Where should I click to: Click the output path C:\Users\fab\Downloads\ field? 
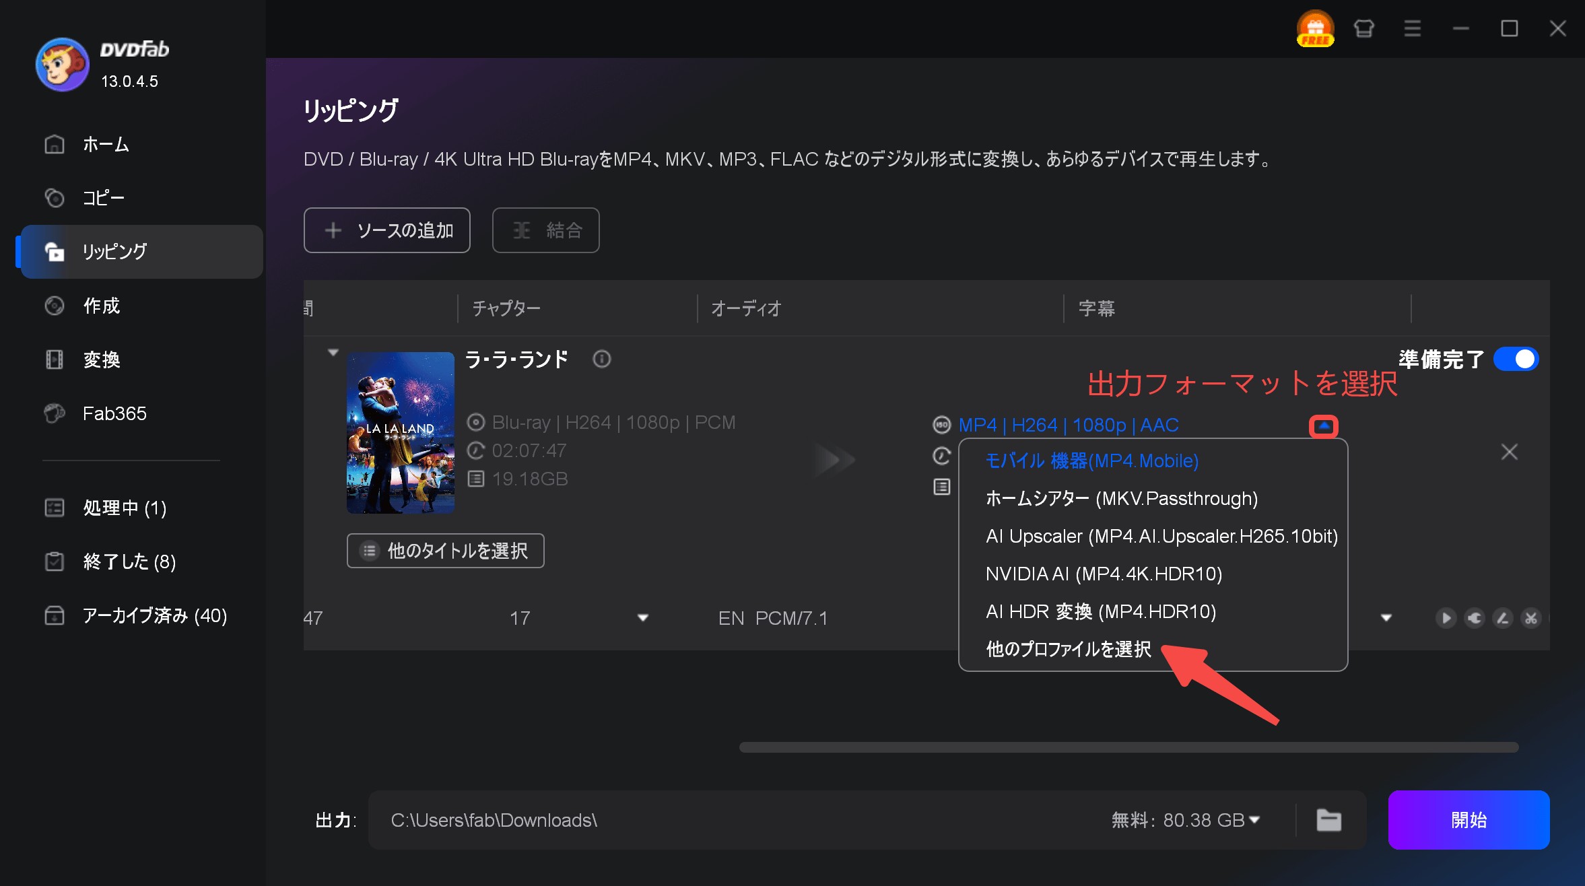coord(734,820)
